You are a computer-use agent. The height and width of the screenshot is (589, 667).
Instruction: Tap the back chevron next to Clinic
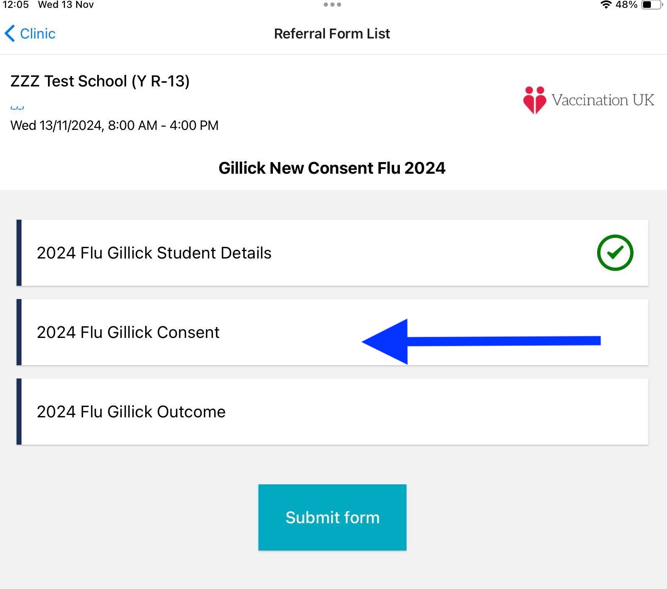tap(10, 34)
